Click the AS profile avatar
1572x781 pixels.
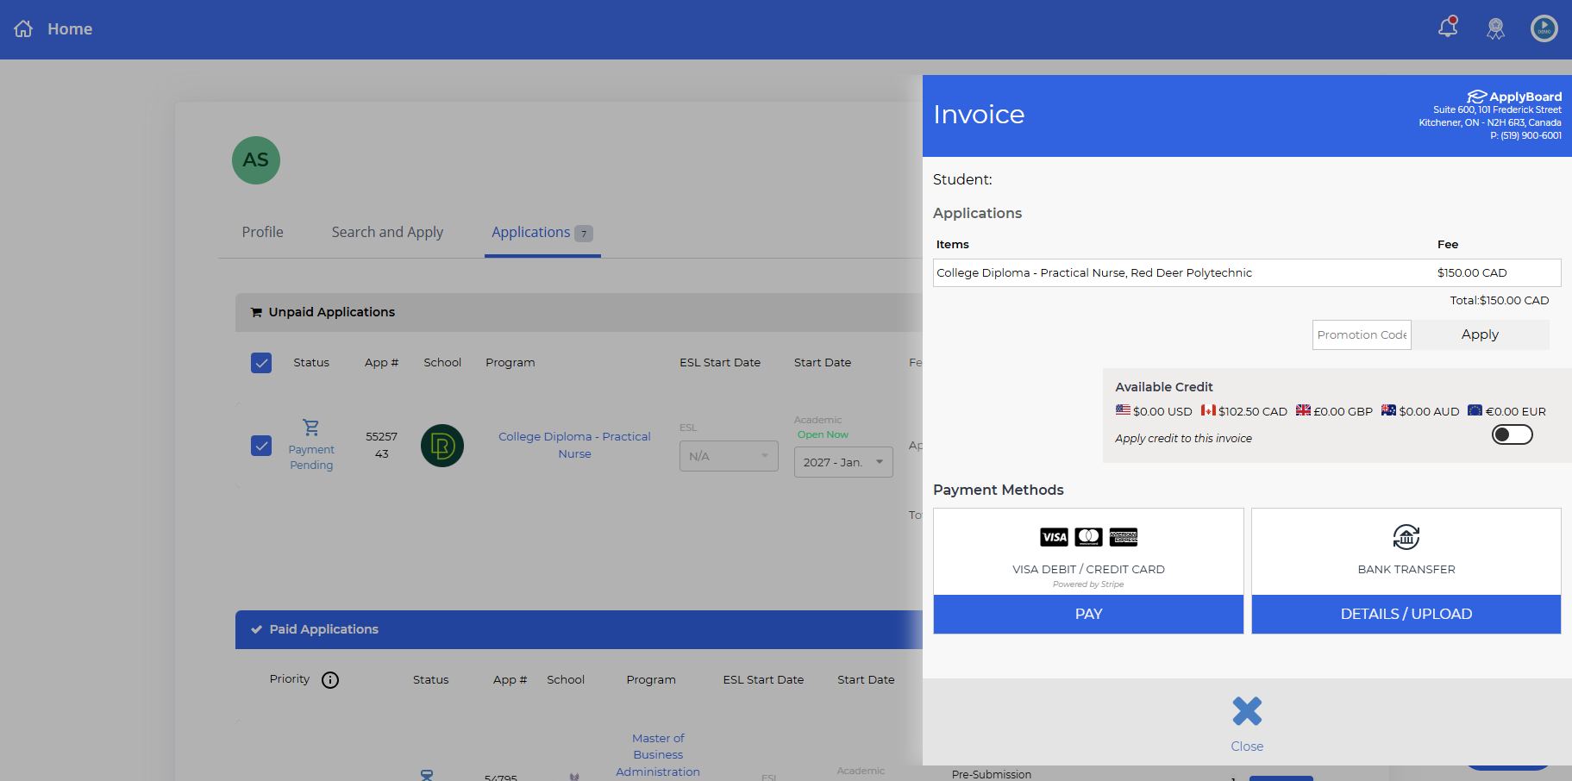click(256, 160)
